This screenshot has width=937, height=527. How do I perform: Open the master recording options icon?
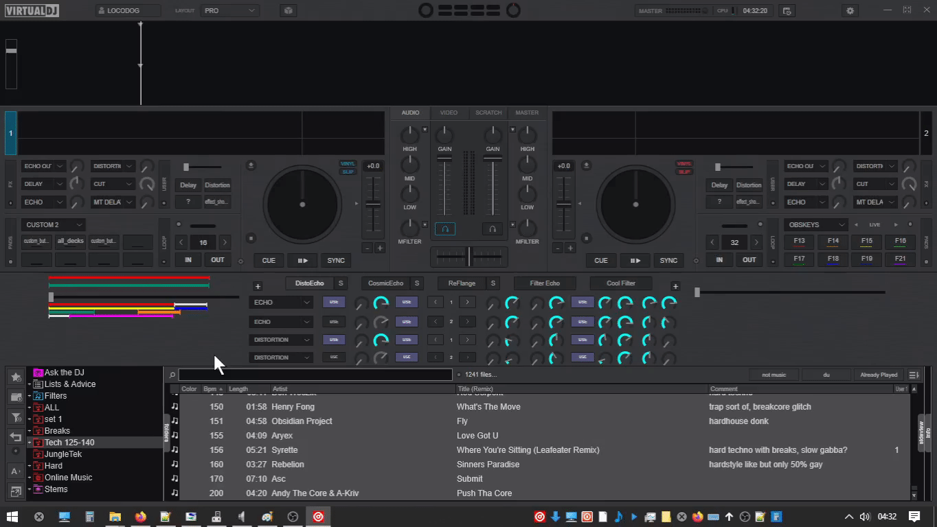787,11
